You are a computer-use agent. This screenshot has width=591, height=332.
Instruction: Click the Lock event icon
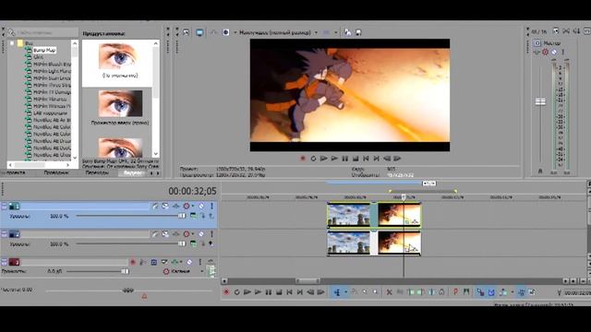tap(441, 292)
